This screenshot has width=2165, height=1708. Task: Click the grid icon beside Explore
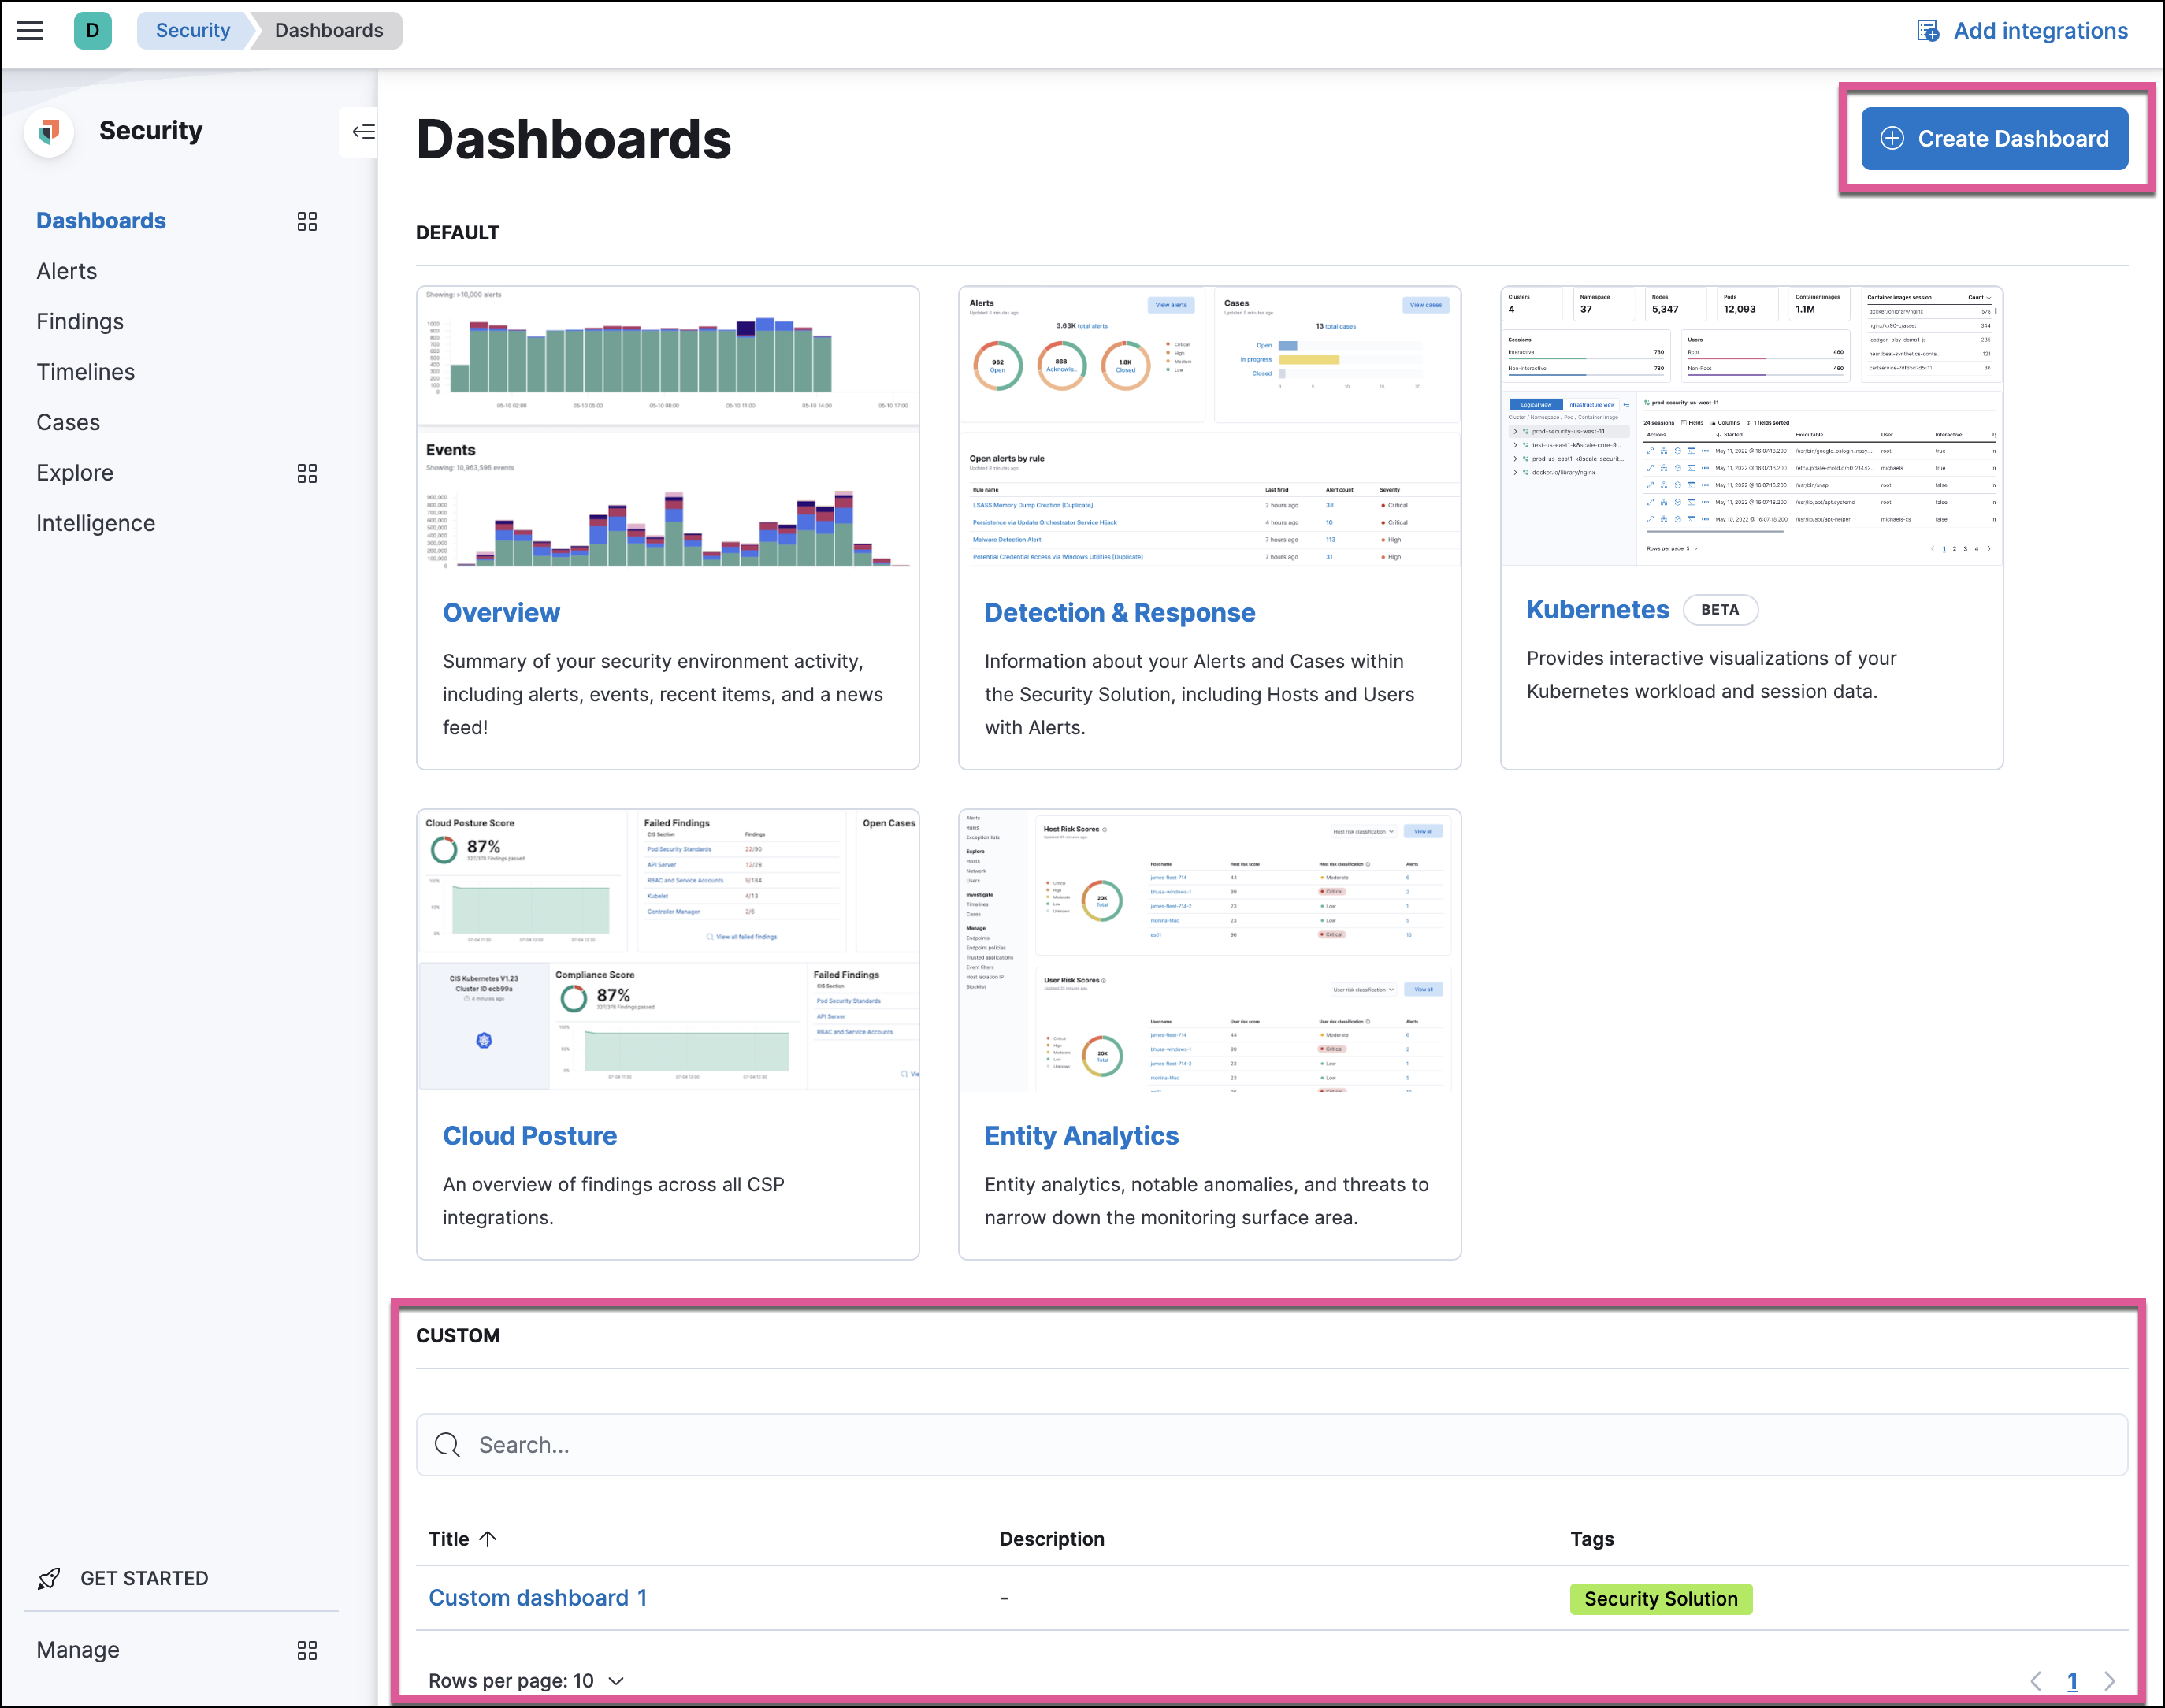point(307,473)
